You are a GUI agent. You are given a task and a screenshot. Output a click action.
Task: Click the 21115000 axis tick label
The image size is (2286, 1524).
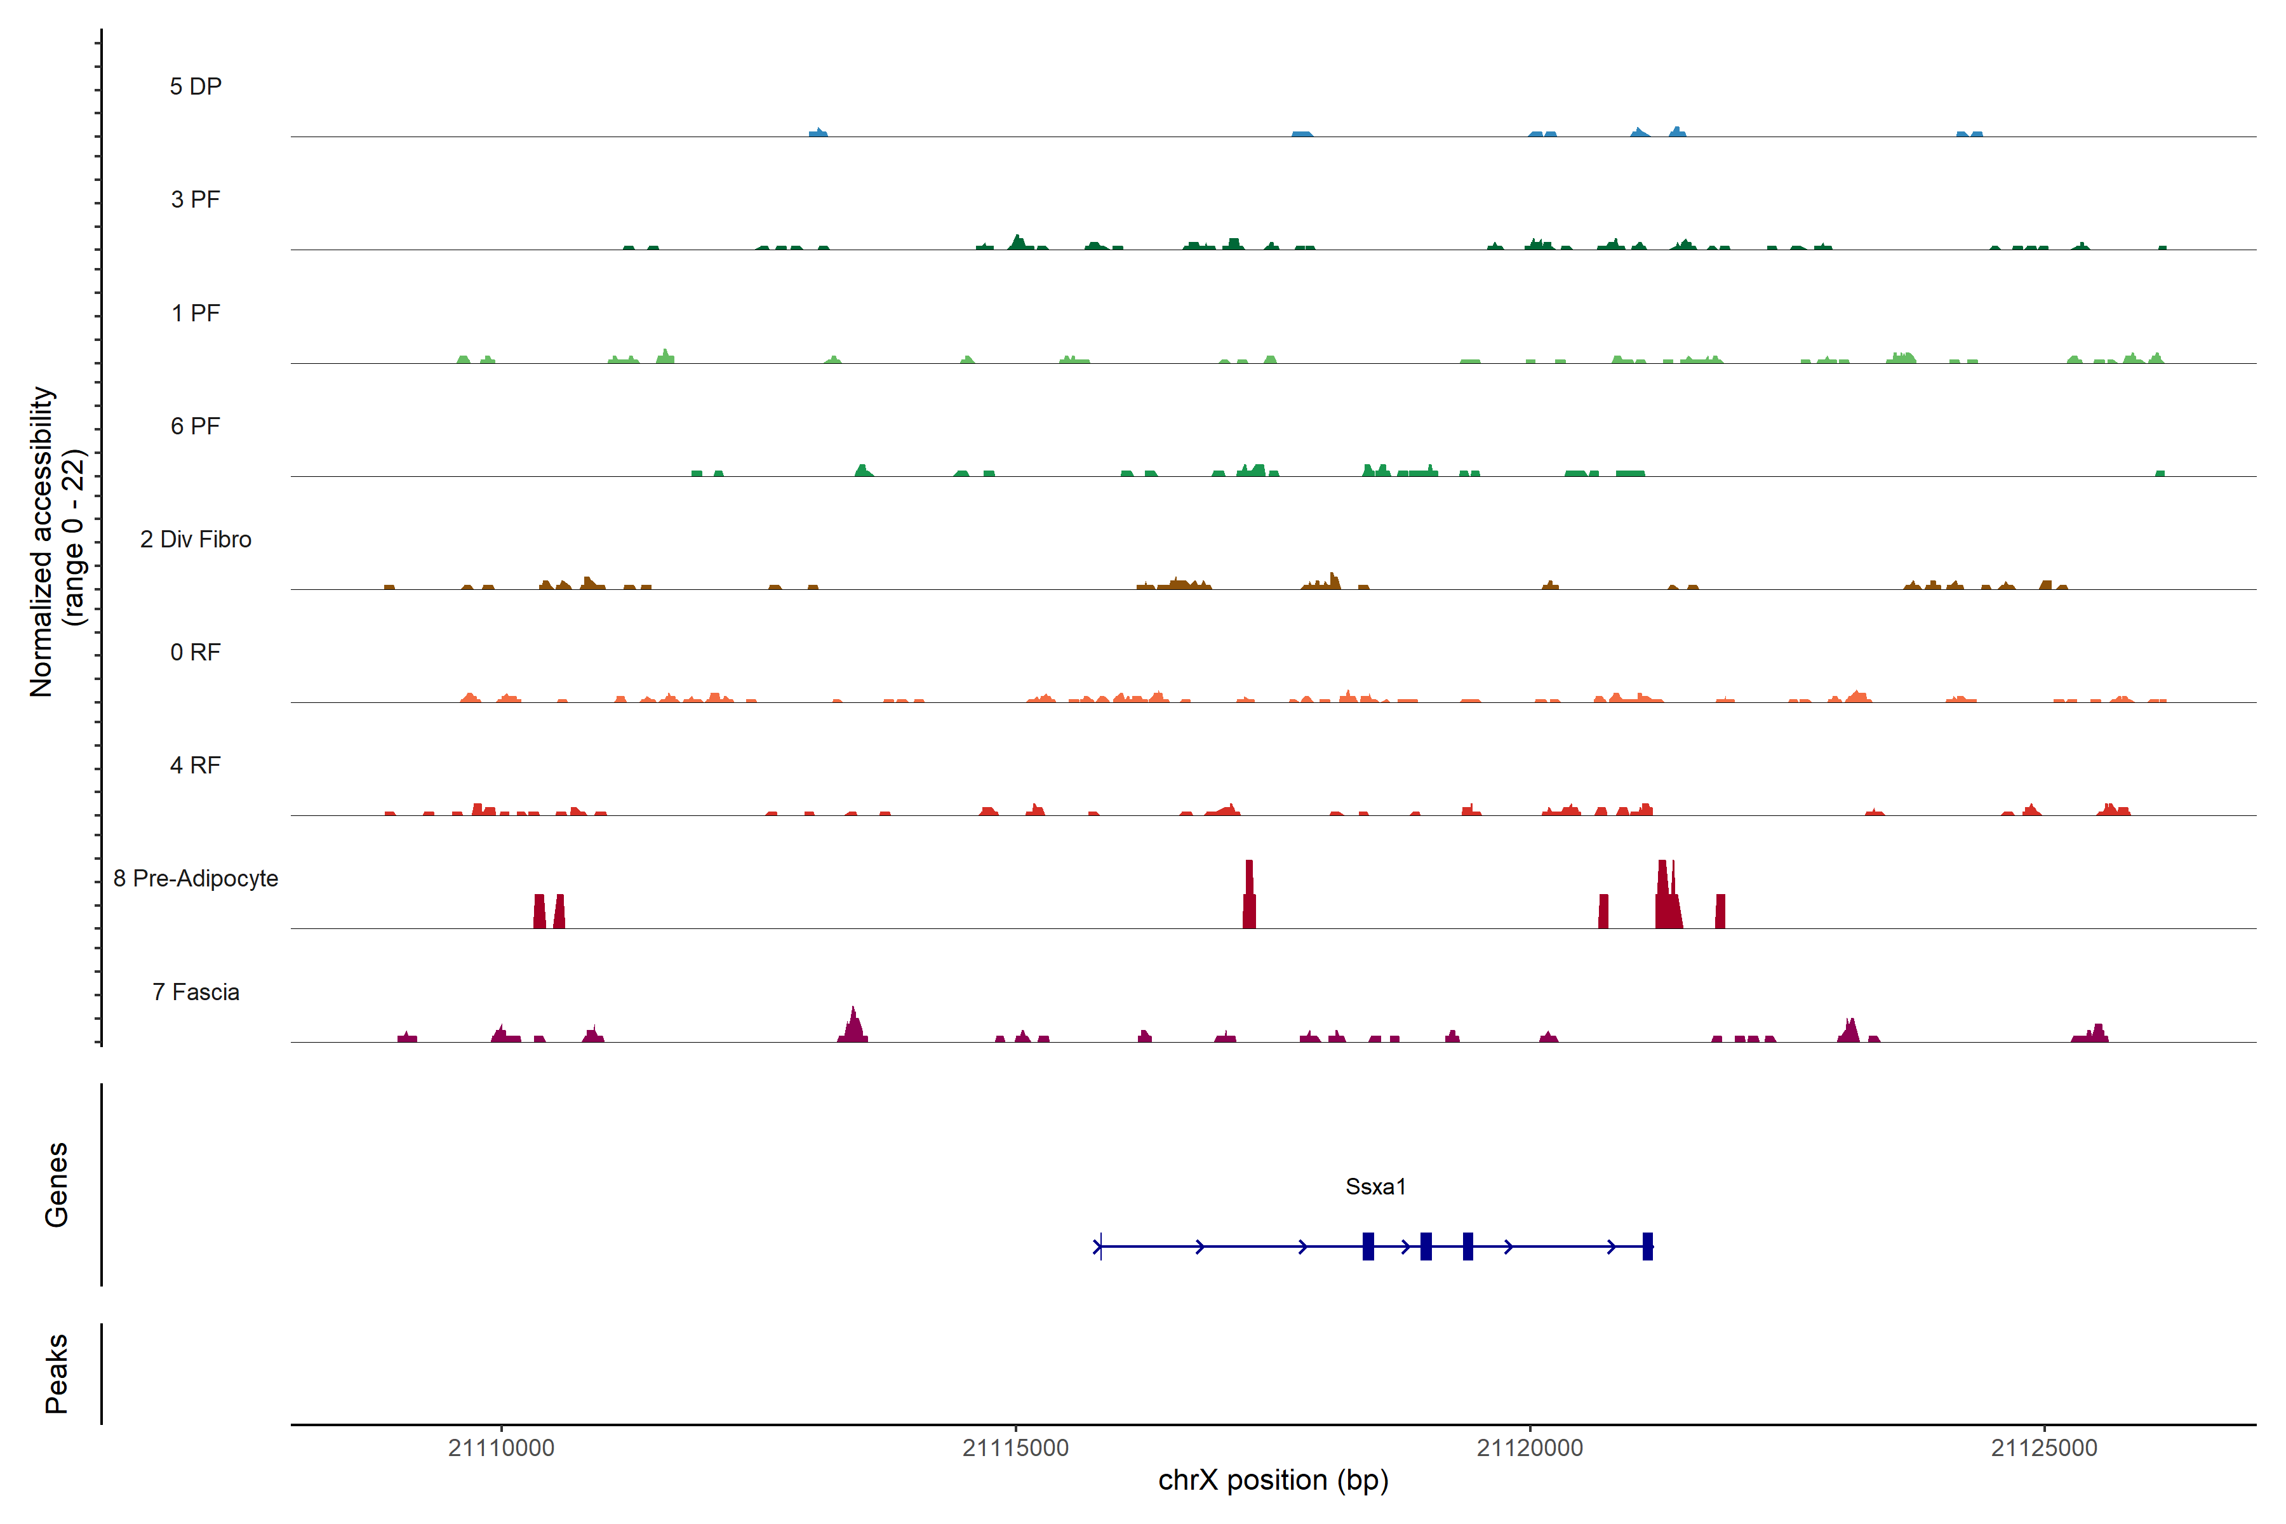point(1015,1447)
